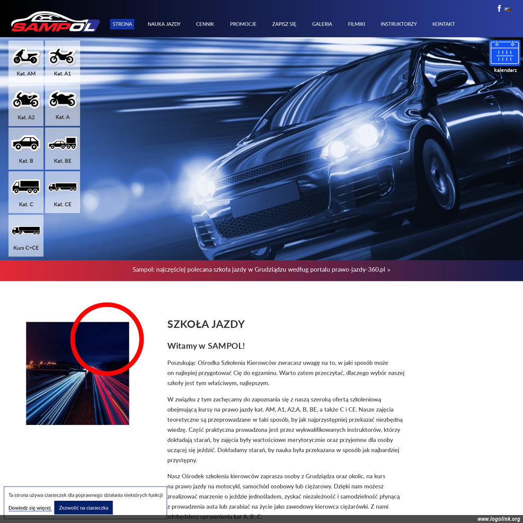Open the Facebook page icon
The width and height of the screenshot is (523, 523).
[499, 8]
